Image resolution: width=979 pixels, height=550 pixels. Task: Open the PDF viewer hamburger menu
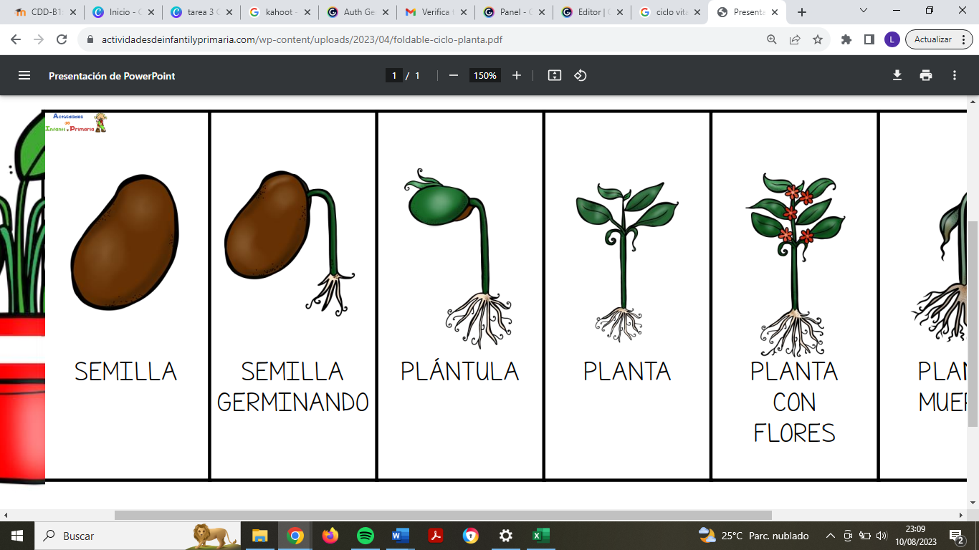(26, 74)
